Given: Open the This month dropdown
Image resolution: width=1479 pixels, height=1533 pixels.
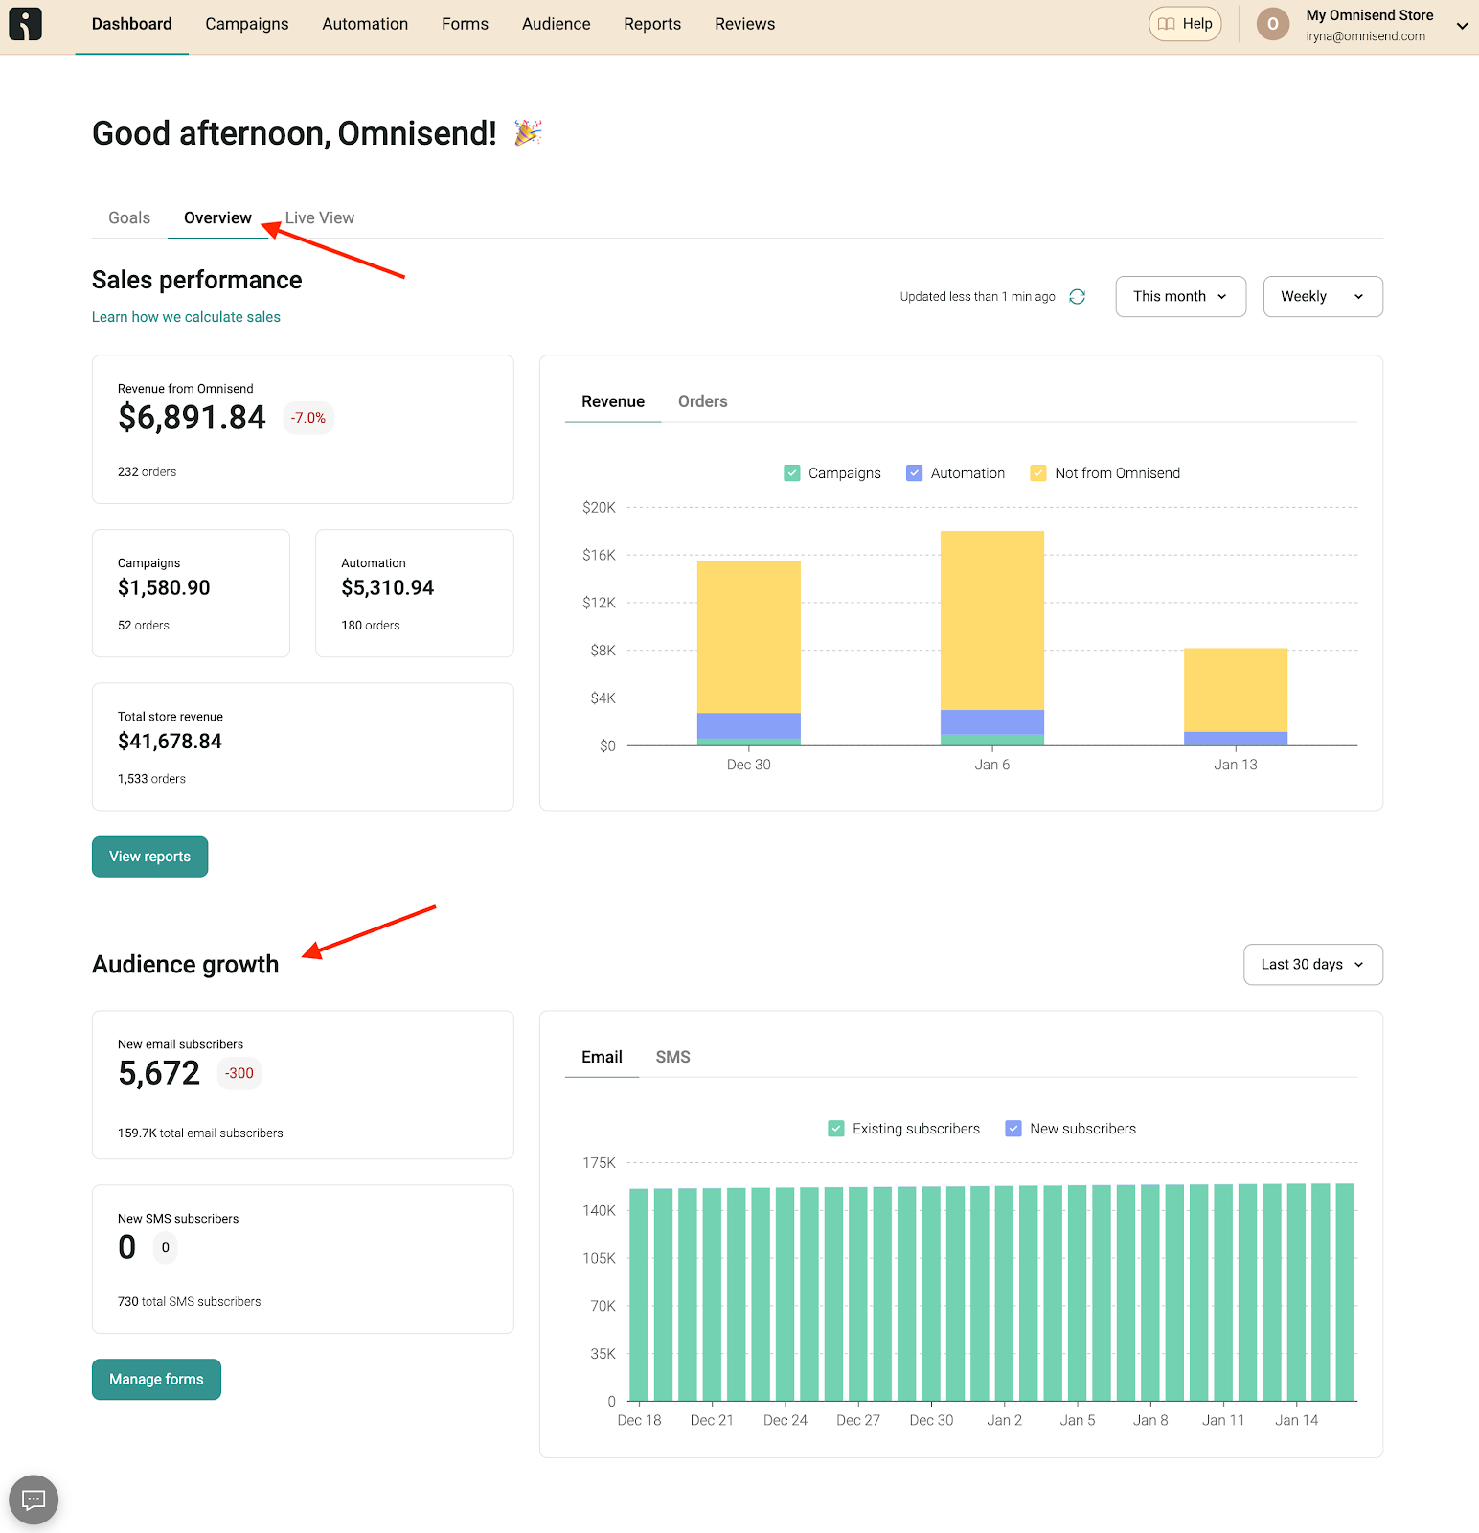Looking at the screenshot, I should [x=1181, y=297].
